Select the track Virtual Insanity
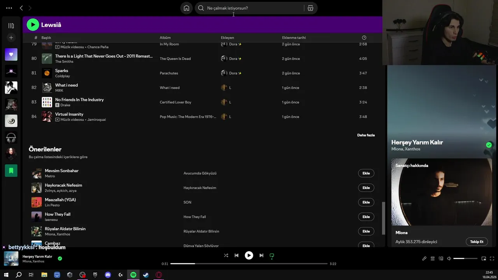Image resolution: width=498 pixels, height=280 pixels. tap(69, 114)
